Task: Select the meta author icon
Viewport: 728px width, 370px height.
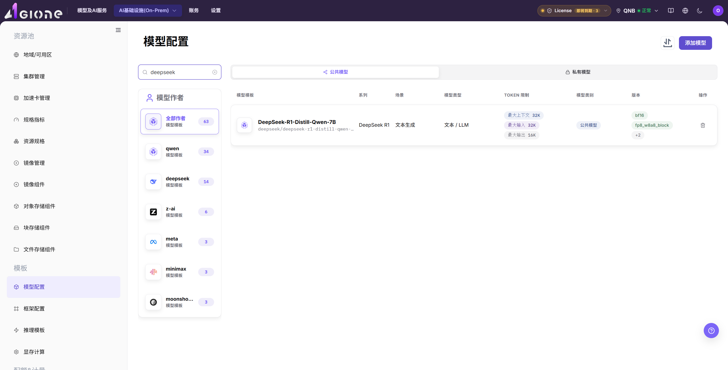Action: [x=153, y=242]
